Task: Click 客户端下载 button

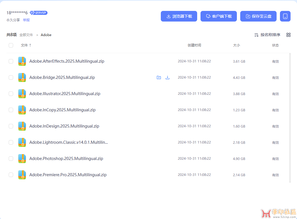Action: pos(219,16)
